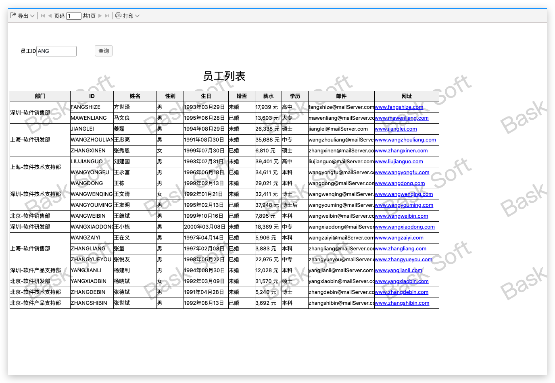Select the JIANGLEI ID cell
555x383 pixels.
92,129
